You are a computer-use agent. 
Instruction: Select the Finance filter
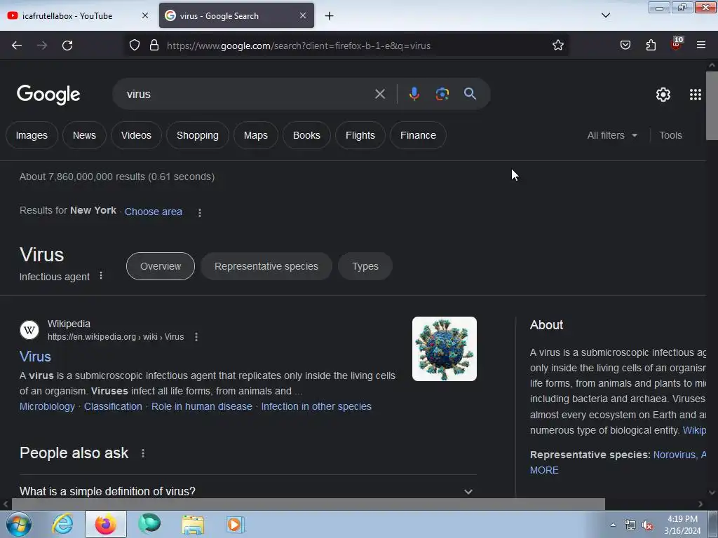[x=418, y=135]
